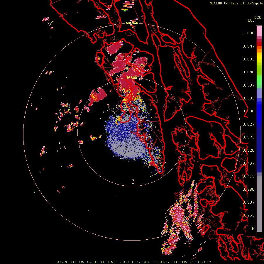Click the 100 NMI range ring label
The height and width of the screenshot is (264, 264).
tap(132, 23)
